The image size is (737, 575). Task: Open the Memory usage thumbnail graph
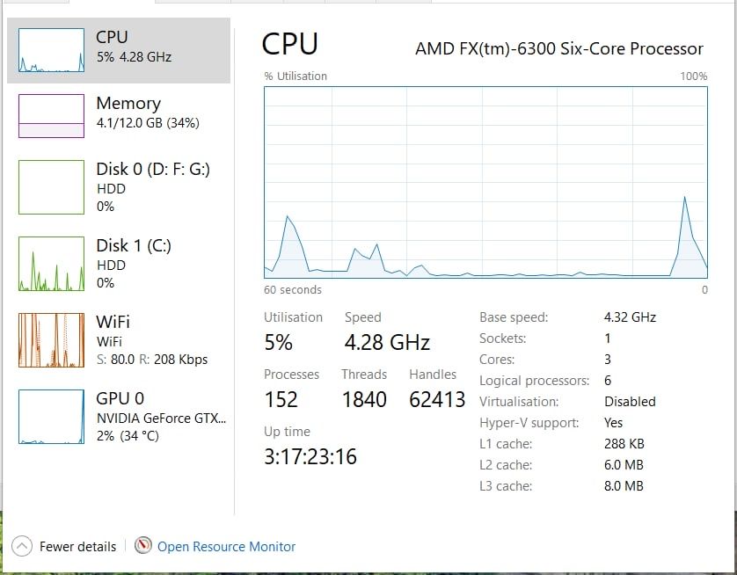click(x=51, y=116)
